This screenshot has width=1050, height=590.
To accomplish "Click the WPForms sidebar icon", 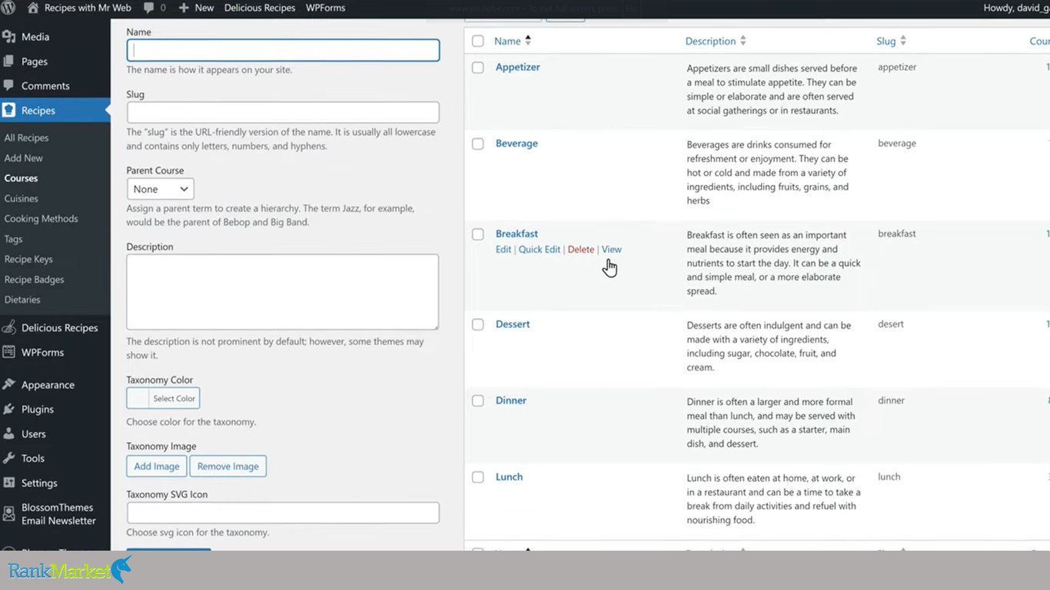I will pyautogui.click(x=8, y=352).
